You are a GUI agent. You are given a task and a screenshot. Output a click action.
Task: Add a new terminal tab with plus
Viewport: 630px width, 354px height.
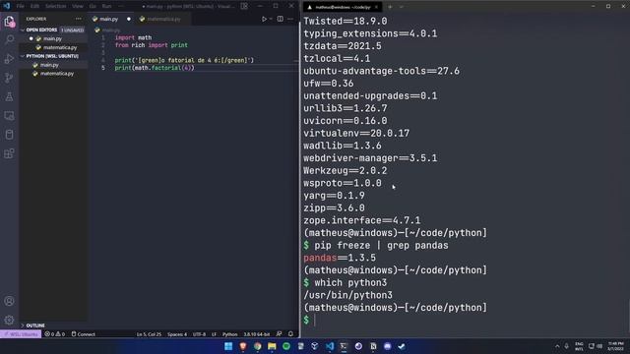click(390, 7)
